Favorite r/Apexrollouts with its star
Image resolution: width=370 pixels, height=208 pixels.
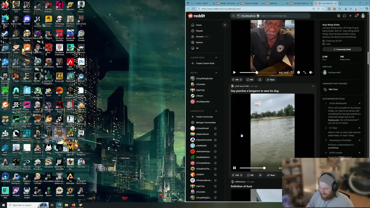pyautogui.click(x=215, y=134)
